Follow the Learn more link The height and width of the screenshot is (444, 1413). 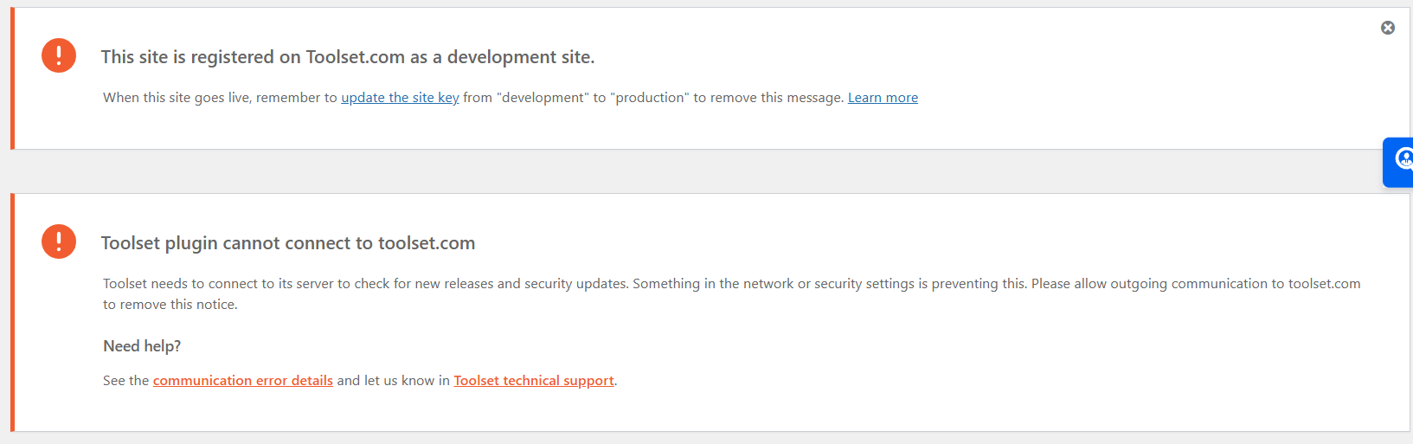(x=883, y=98)
